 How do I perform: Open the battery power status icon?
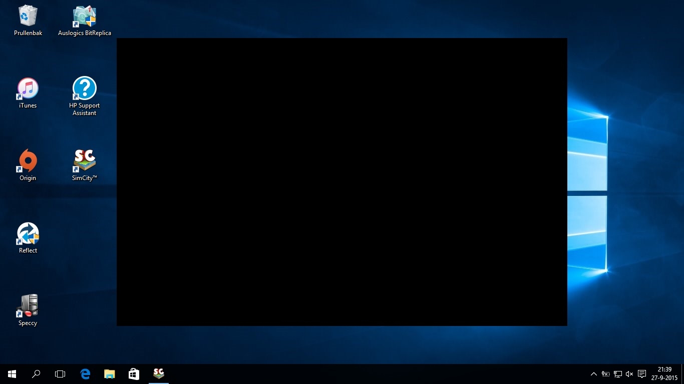[x=606, y=374]
